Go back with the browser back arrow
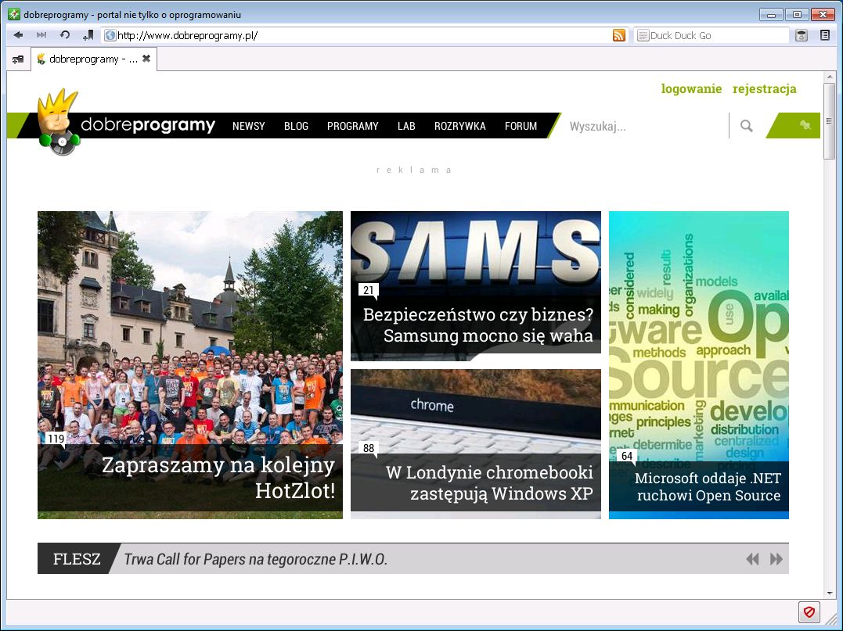843x631 pixels. tap(18, 35)
